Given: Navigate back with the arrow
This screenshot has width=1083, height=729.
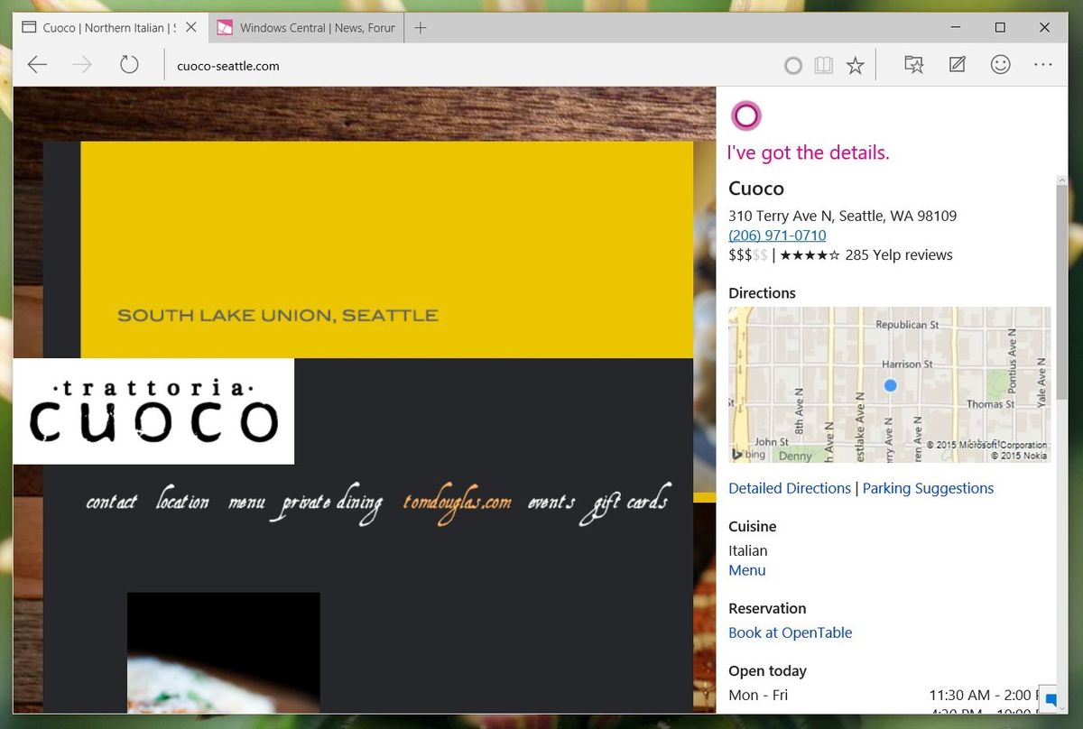Looking at the screenshot, I should (x=36, y=65).
